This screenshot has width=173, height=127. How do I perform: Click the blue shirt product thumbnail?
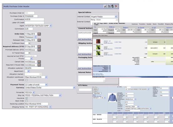click(x=112, y=97)
